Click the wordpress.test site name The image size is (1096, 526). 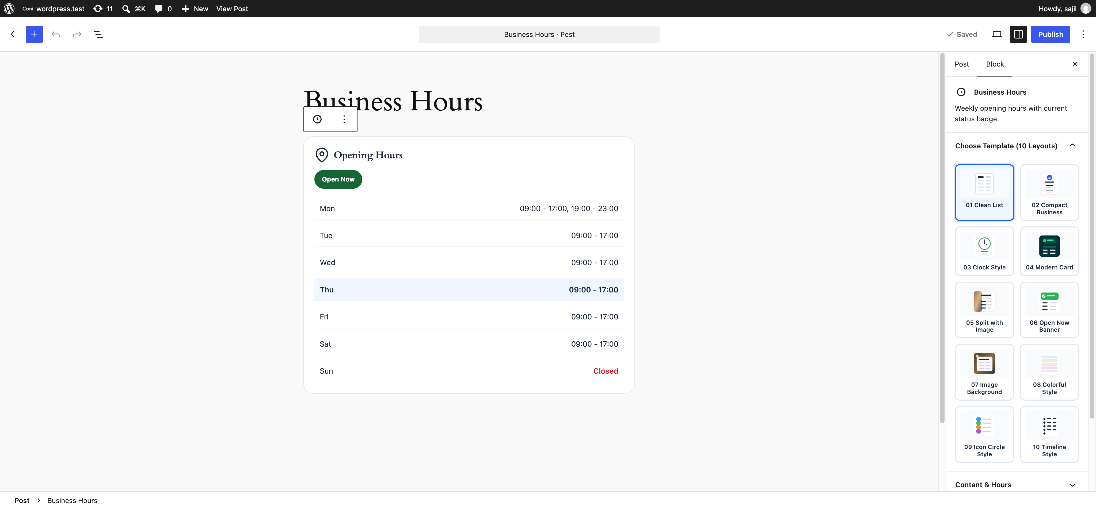60,9
